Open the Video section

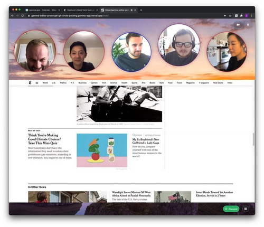pos(230,83)
